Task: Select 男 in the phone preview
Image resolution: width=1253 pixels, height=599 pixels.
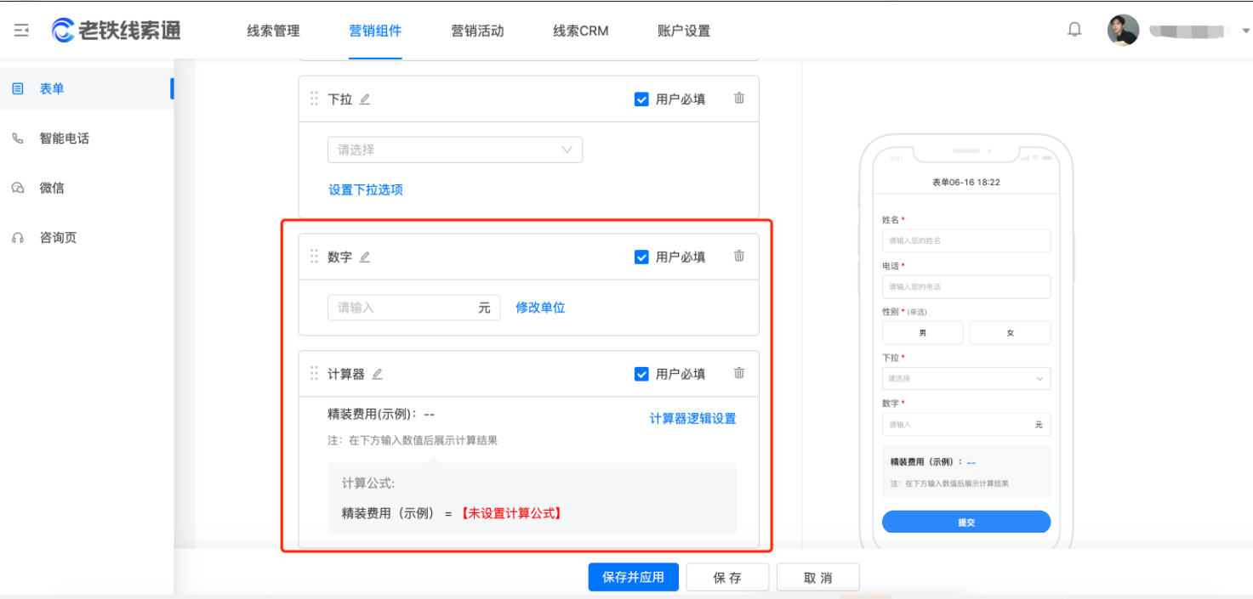Action: point(922,332)
